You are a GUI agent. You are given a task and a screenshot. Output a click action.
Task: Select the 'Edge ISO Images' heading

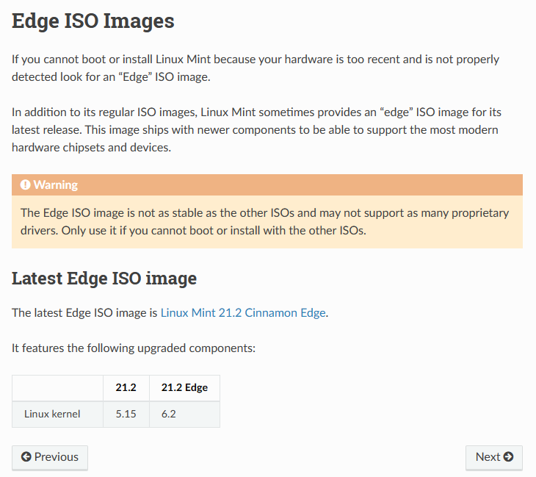click(93, 21)
